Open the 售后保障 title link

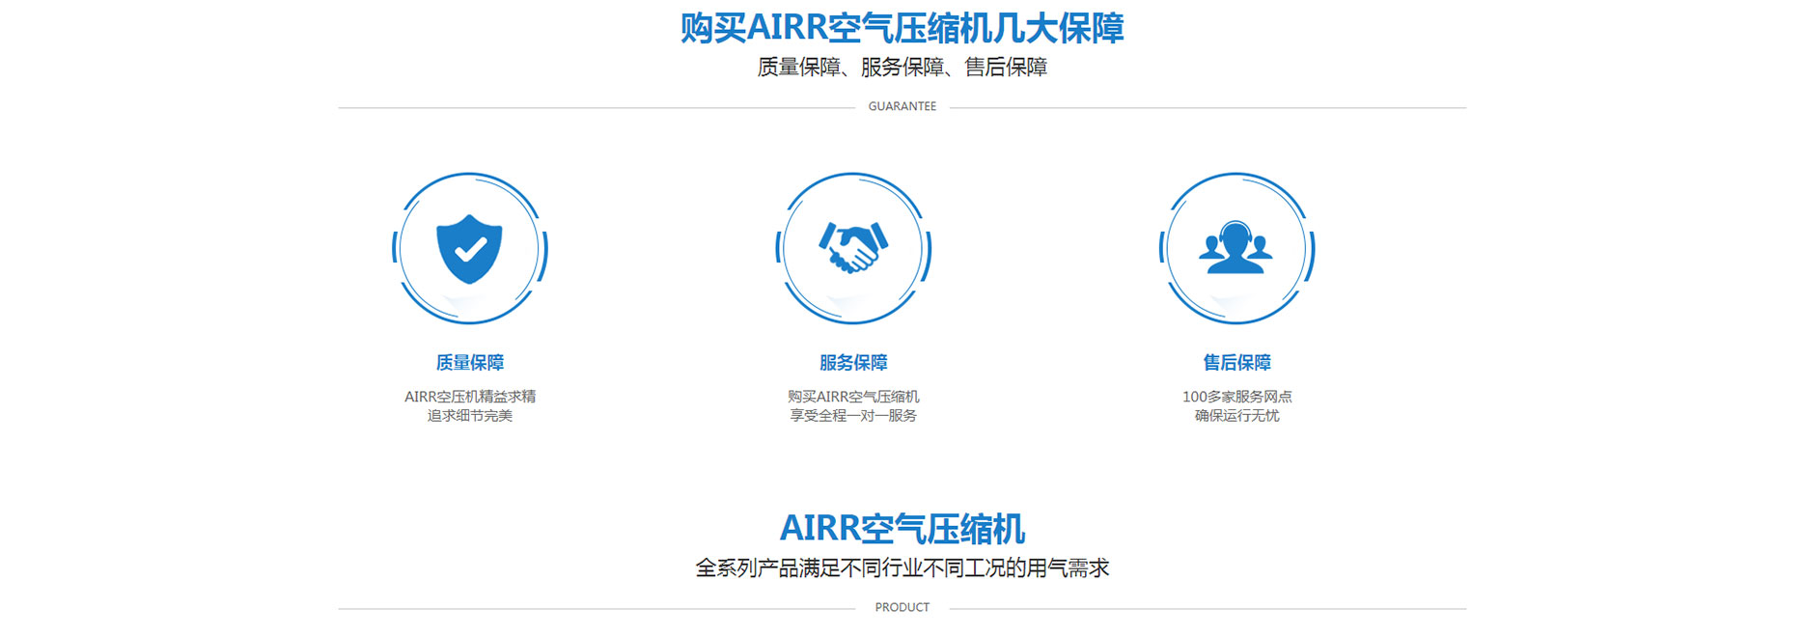click(x=1236, y=363)
